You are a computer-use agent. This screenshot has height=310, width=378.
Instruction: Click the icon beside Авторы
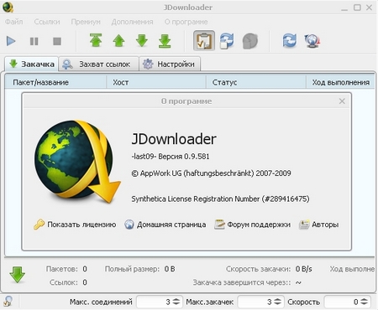[304, 225]
